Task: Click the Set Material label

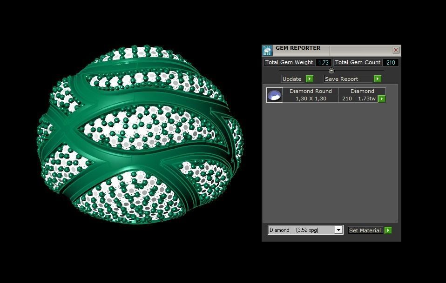Action: (365, 230)
